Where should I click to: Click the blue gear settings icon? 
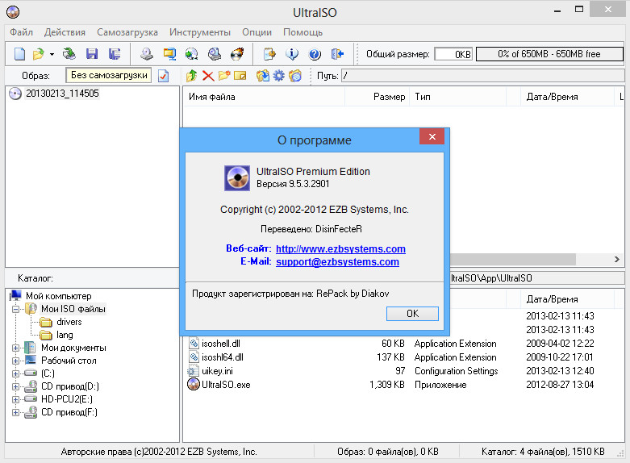coord(279,76)
